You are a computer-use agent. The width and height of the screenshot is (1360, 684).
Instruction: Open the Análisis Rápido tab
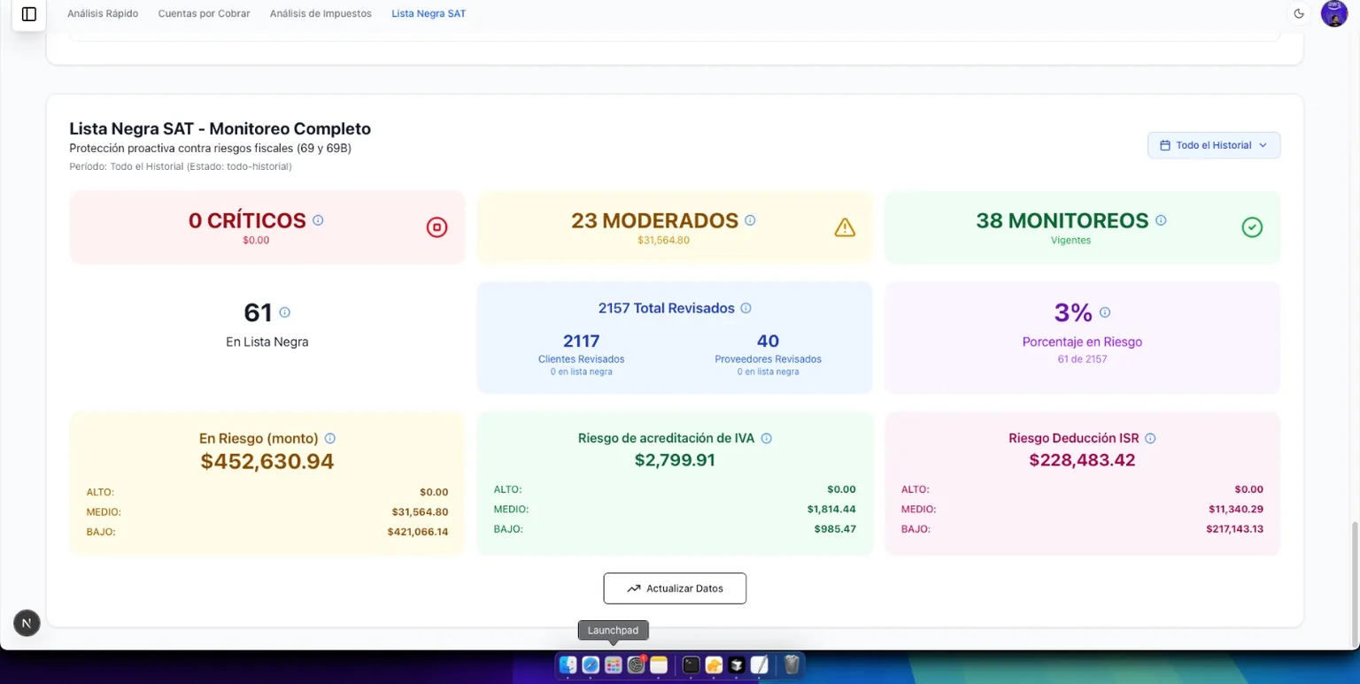103,13
